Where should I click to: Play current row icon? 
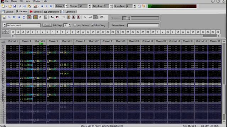pyautogui.click(x=24, y=17)
